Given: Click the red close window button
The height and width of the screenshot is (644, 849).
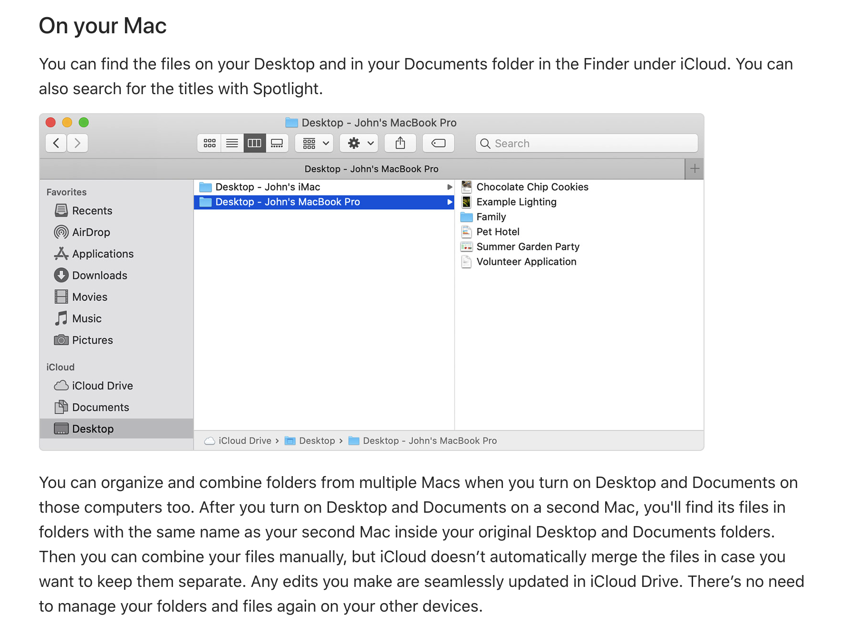Looking at the screenshot, I should 50,123.
